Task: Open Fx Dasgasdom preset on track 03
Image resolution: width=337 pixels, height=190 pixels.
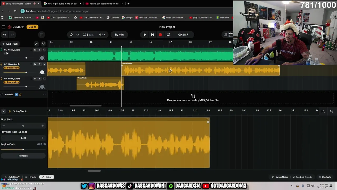Action: click(x=12, y=82)
